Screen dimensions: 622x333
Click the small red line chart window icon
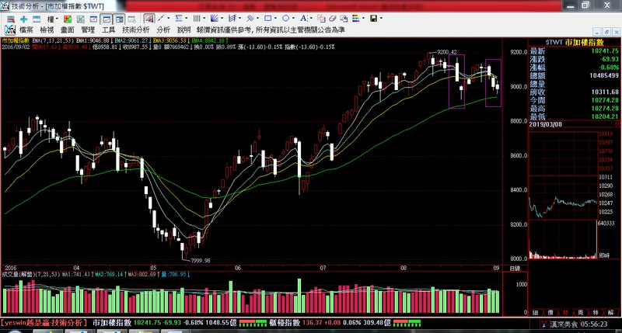click(93, 19)
